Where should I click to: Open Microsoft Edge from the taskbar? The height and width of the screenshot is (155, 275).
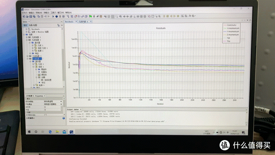click(50, 132)
